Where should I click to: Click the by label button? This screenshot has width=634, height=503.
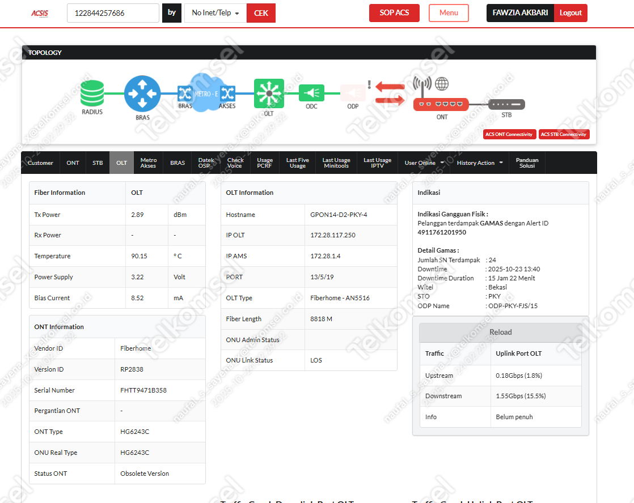coord(172,13)
